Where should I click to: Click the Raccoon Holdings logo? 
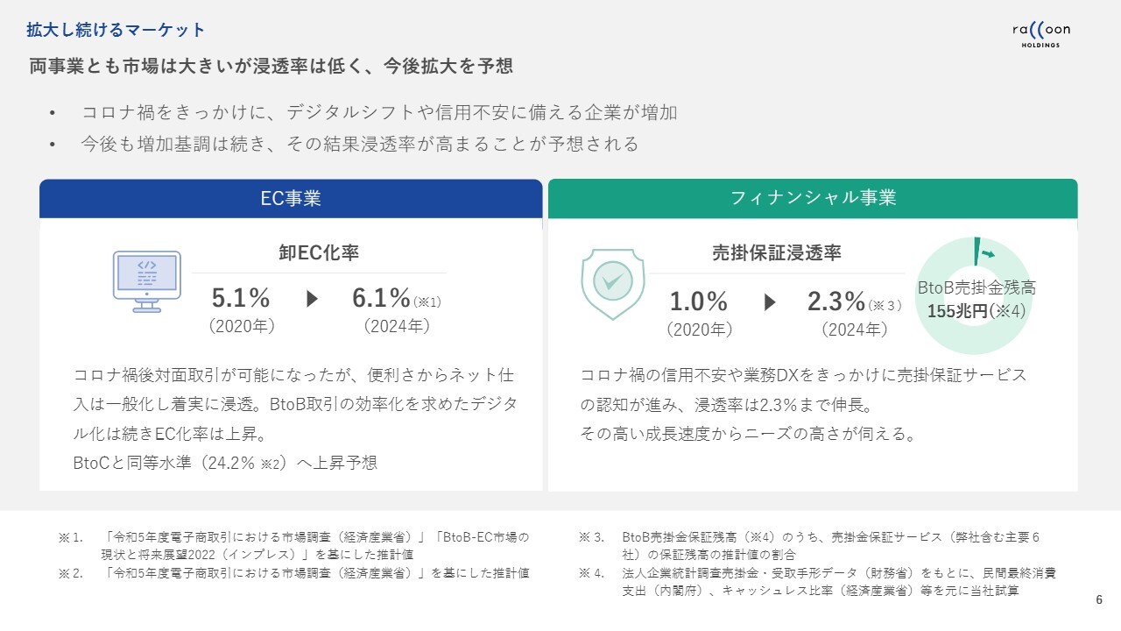1040,34
